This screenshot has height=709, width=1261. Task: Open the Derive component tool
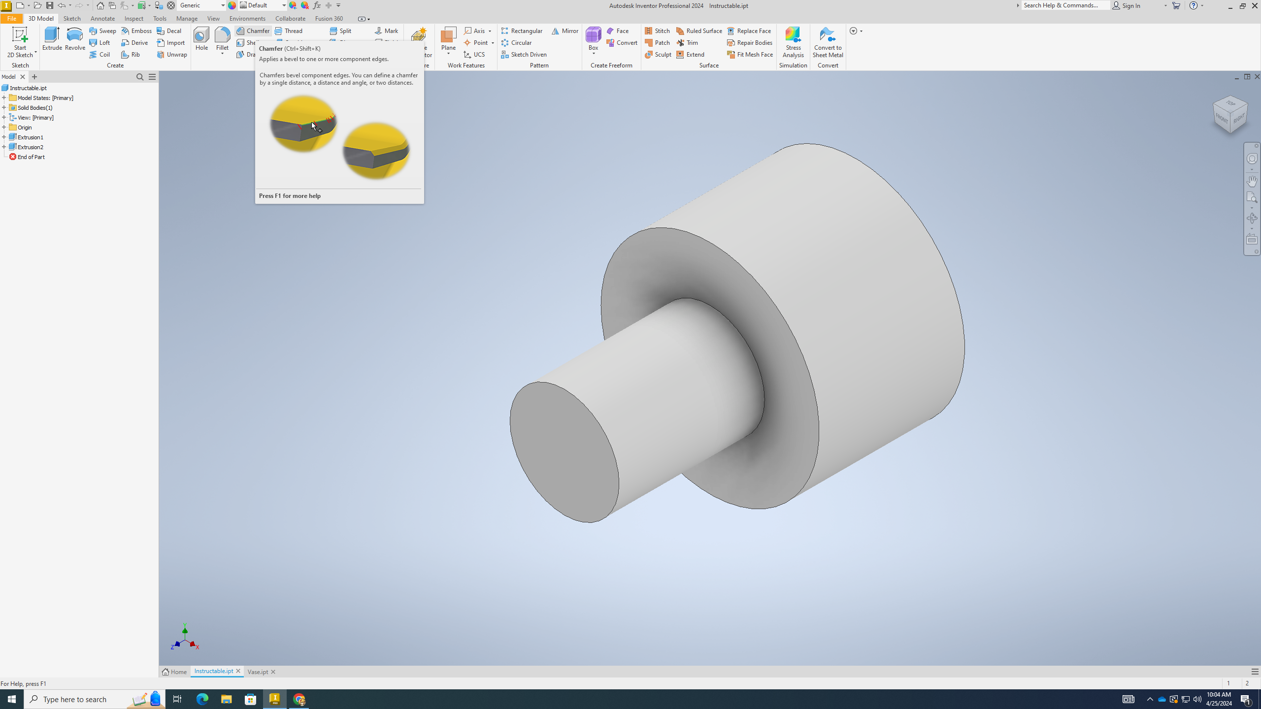(134, 42)
